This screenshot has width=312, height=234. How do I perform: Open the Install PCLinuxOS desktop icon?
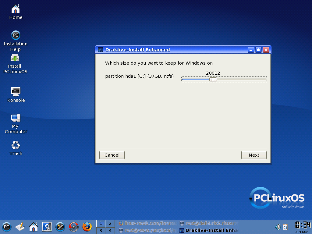point(16,58)
